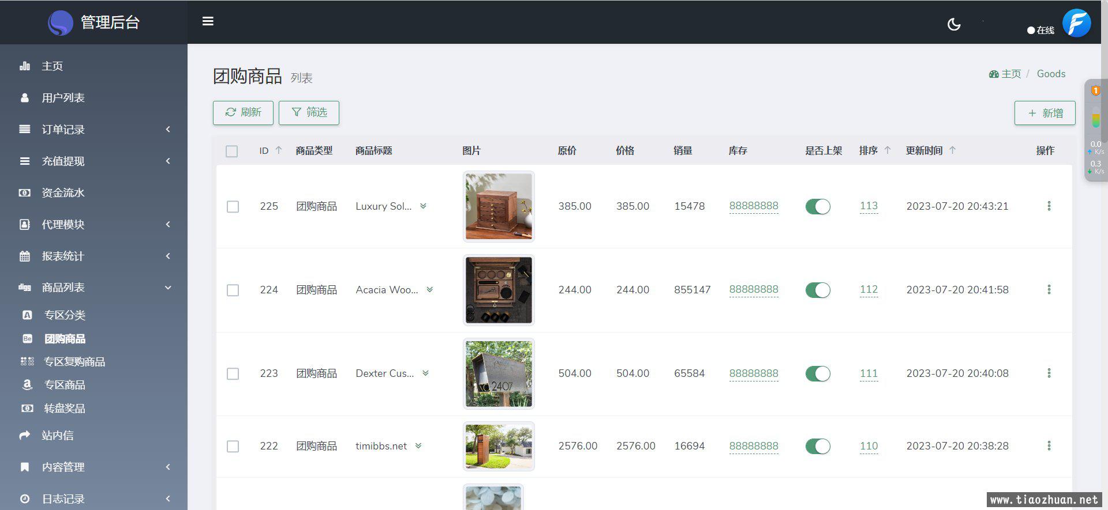Image resolution: width=1108 pixels, height=510 pixels.
Task: Click the 资金流水 money icon
Action: tap(24, 193)
